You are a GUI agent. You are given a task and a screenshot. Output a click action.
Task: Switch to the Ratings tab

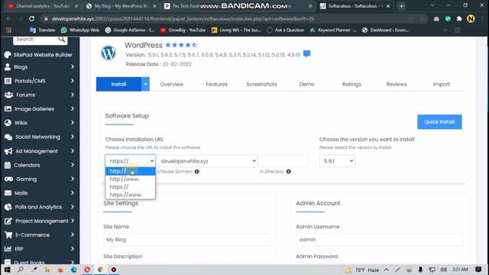[x=351, y=84]
